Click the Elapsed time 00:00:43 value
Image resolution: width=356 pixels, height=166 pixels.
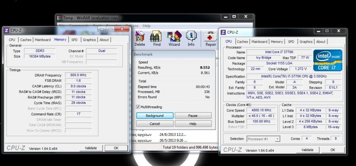203,87
